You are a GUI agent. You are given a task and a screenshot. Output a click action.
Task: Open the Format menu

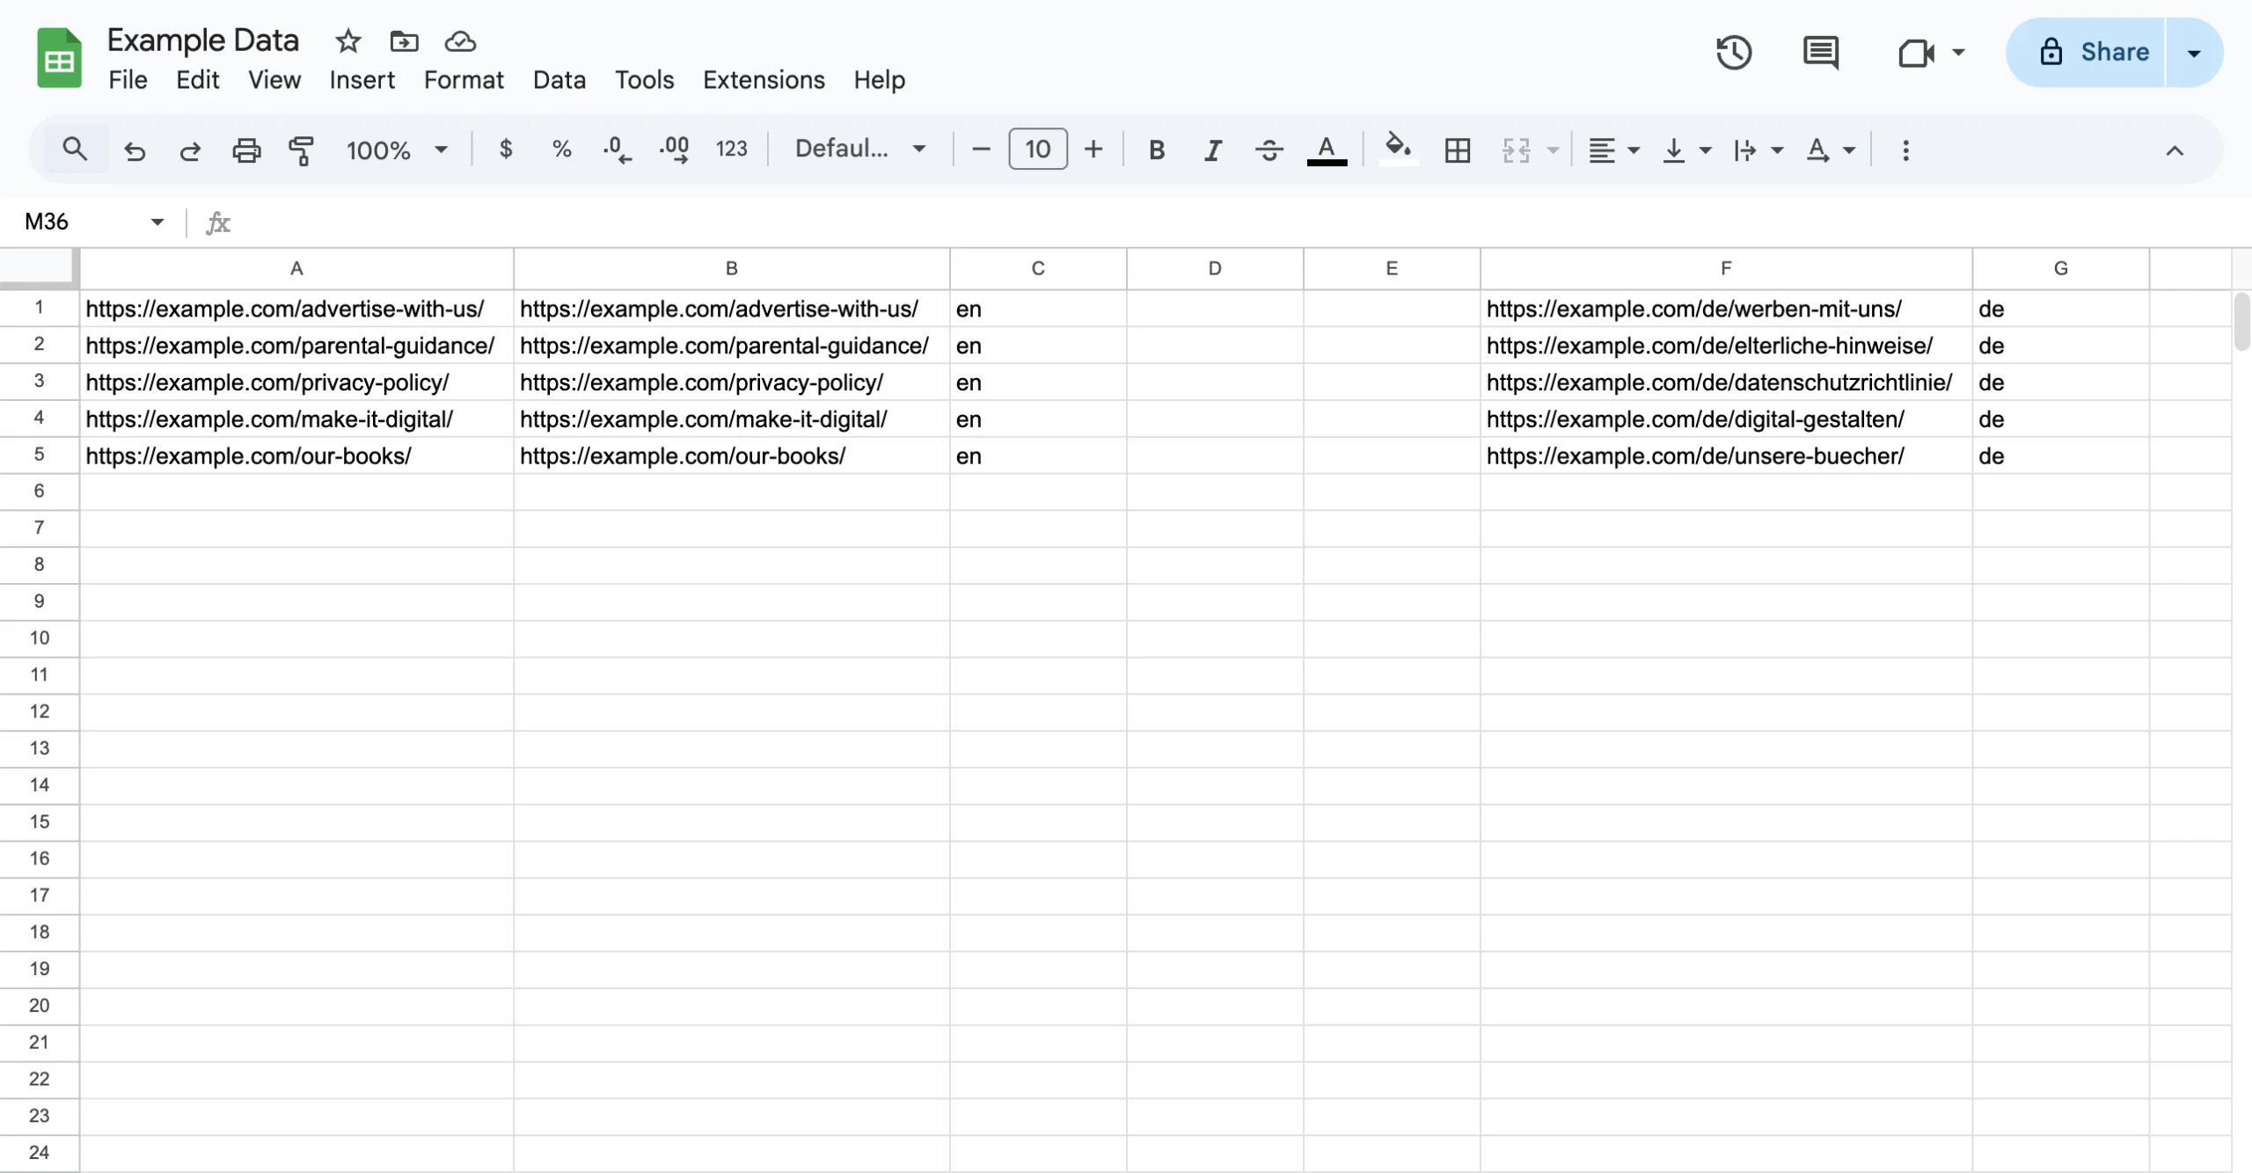coord(464,79)
